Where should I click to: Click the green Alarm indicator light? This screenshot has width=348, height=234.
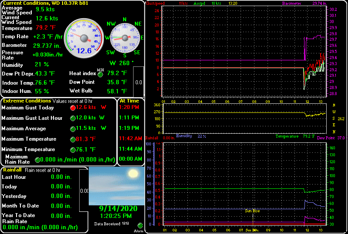(x=140, y=226)
